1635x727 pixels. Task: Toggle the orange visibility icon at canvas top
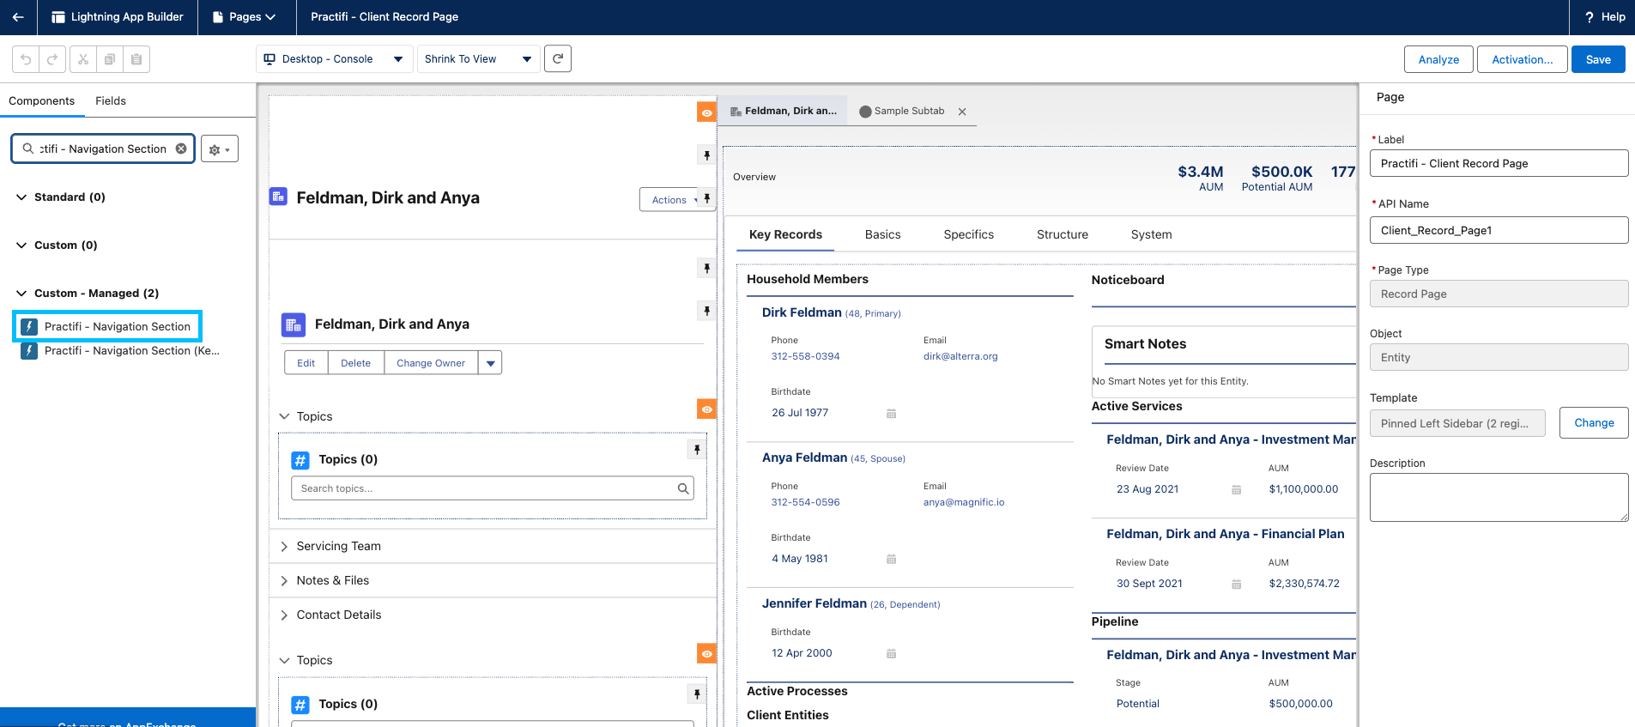coord(706,112)
